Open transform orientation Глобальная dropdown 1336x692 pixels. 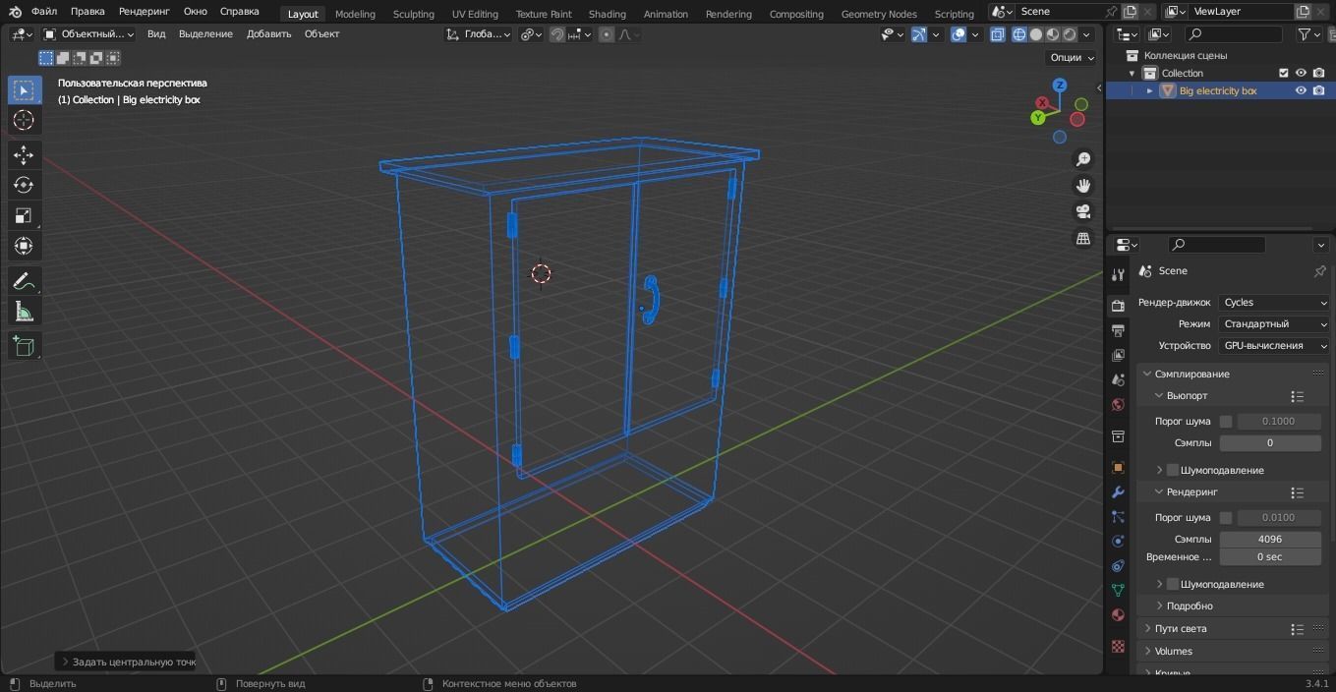point(479,34)
